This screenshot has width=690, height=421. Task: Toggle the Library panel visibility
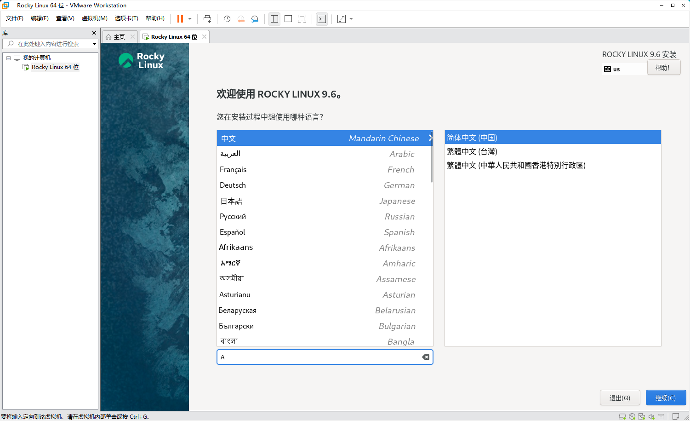pyautogui.click(x=274, y=19)
